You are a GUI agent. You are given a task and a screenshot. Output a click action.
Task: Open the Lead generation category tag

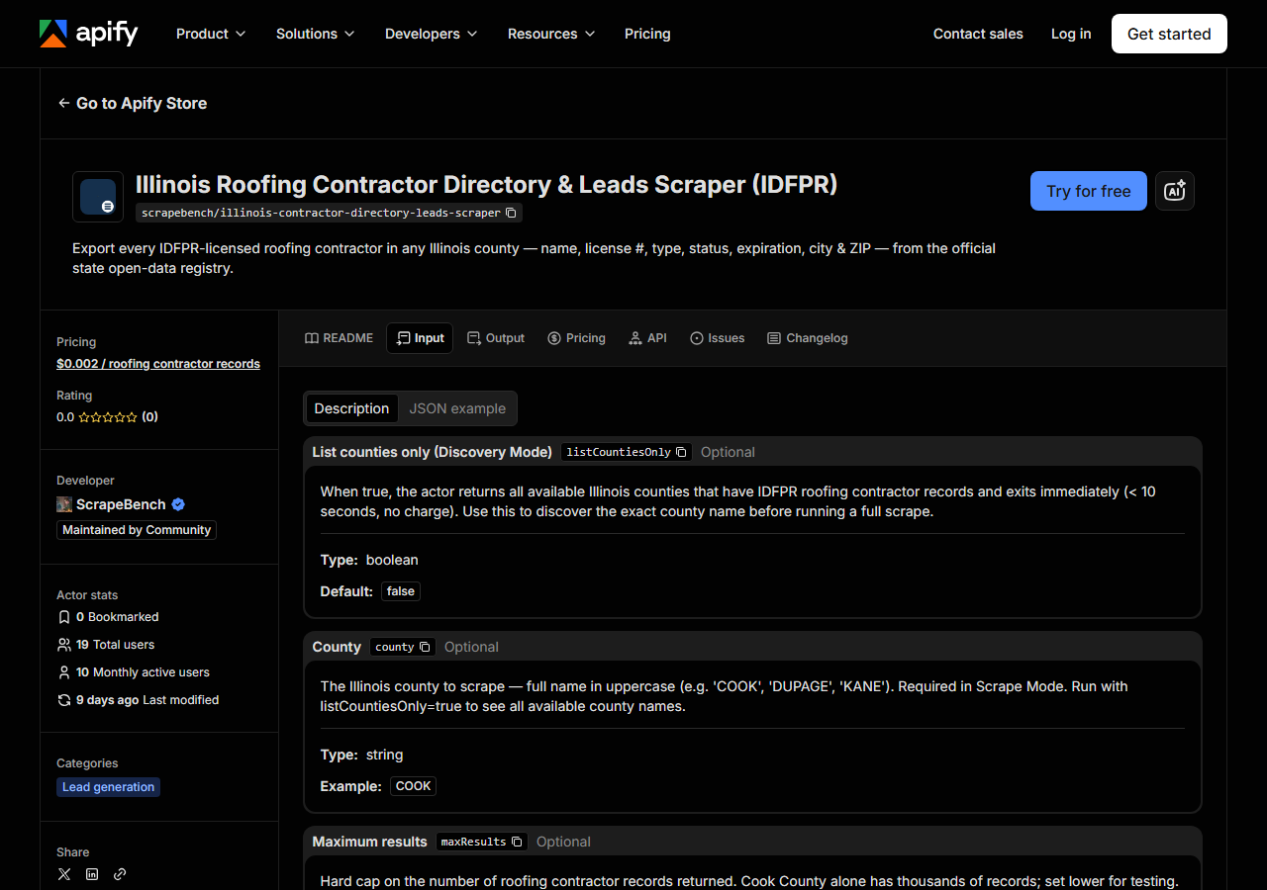(109, 787)
